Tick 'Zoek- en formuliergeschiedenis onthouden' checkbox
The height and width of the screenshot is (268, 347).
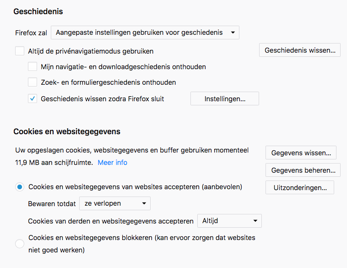(33, 82)
